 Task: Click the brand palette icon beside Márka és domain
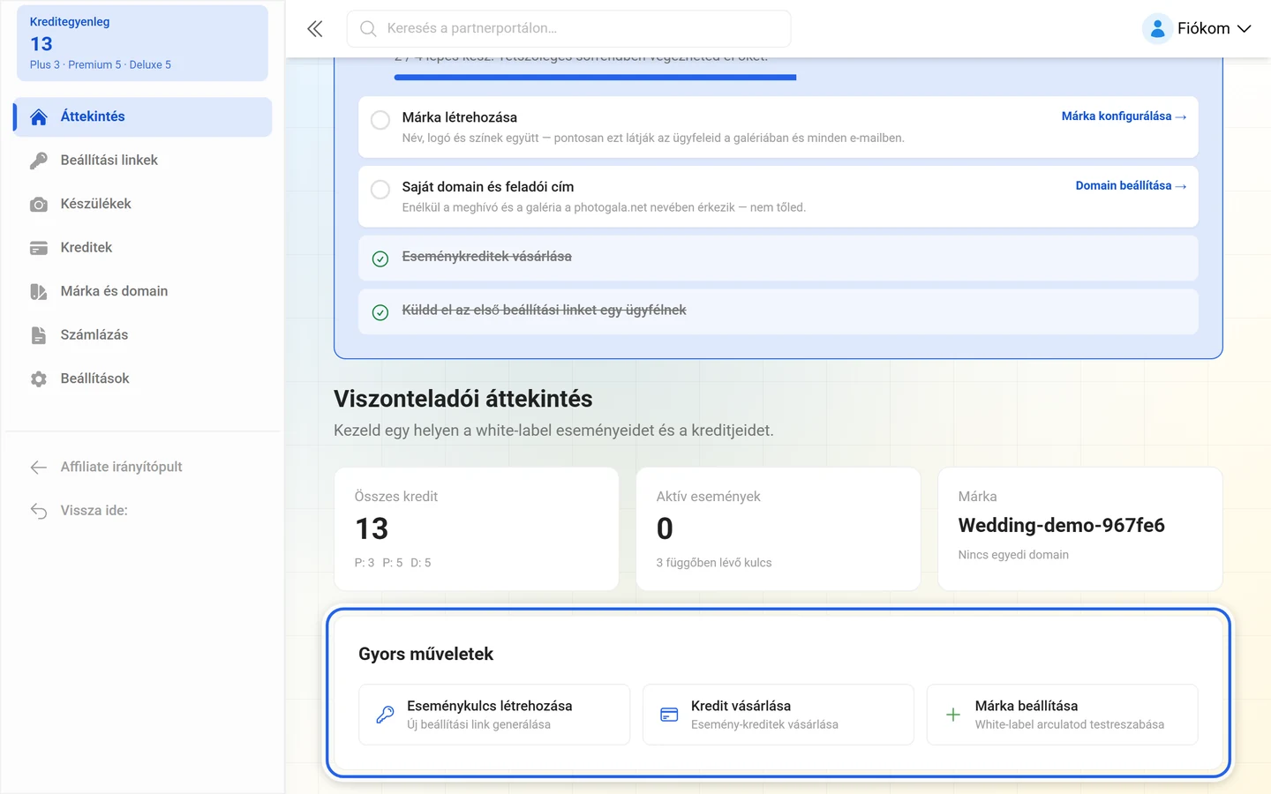point(39,292)
